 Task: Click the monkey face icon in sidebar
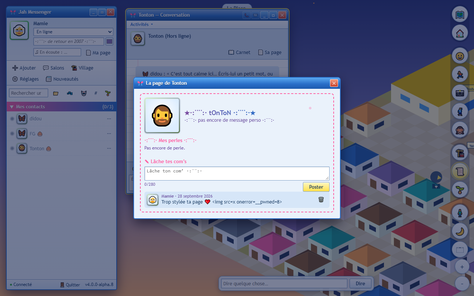coord(460,129)
